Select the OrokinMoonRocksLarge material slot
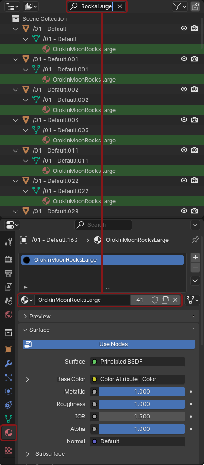This screenshot has width=204, height=465. [x=102, y=260]
